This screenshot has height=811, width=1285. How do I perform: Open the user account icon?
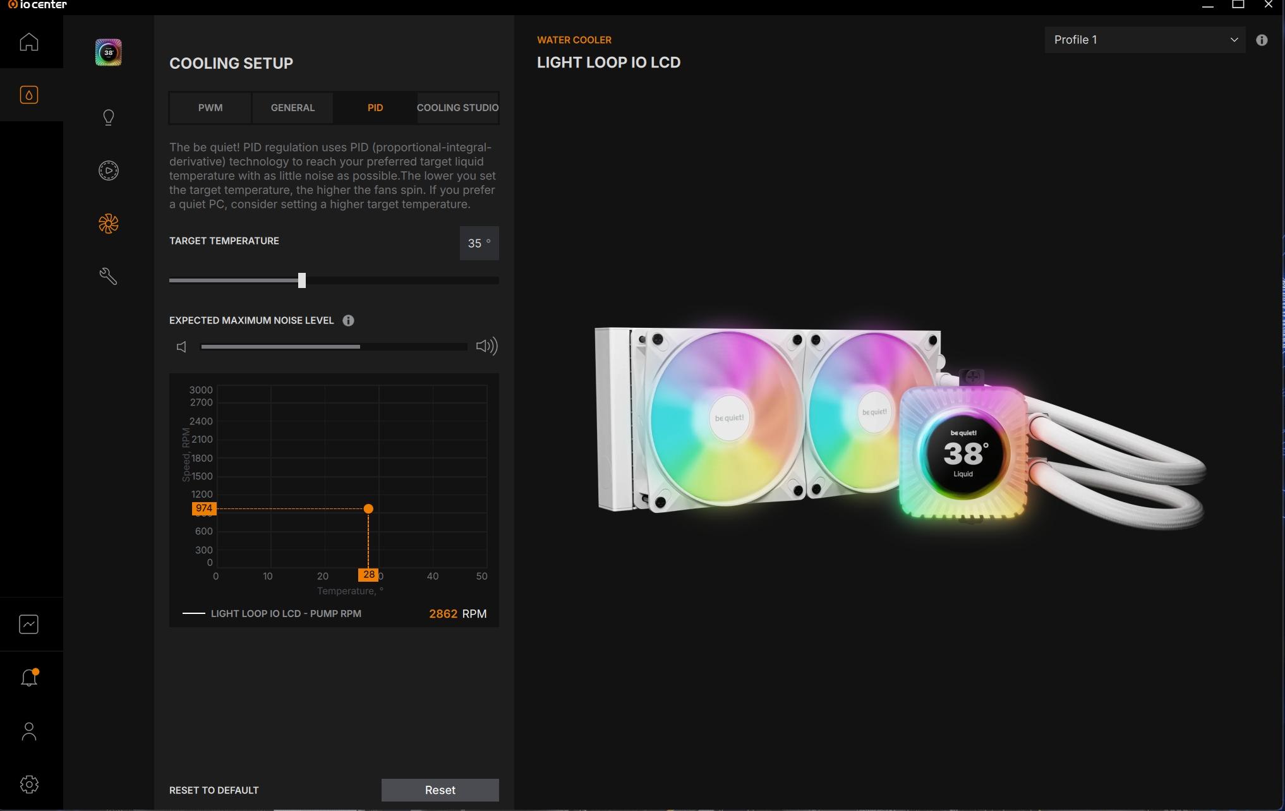point(29,731)
